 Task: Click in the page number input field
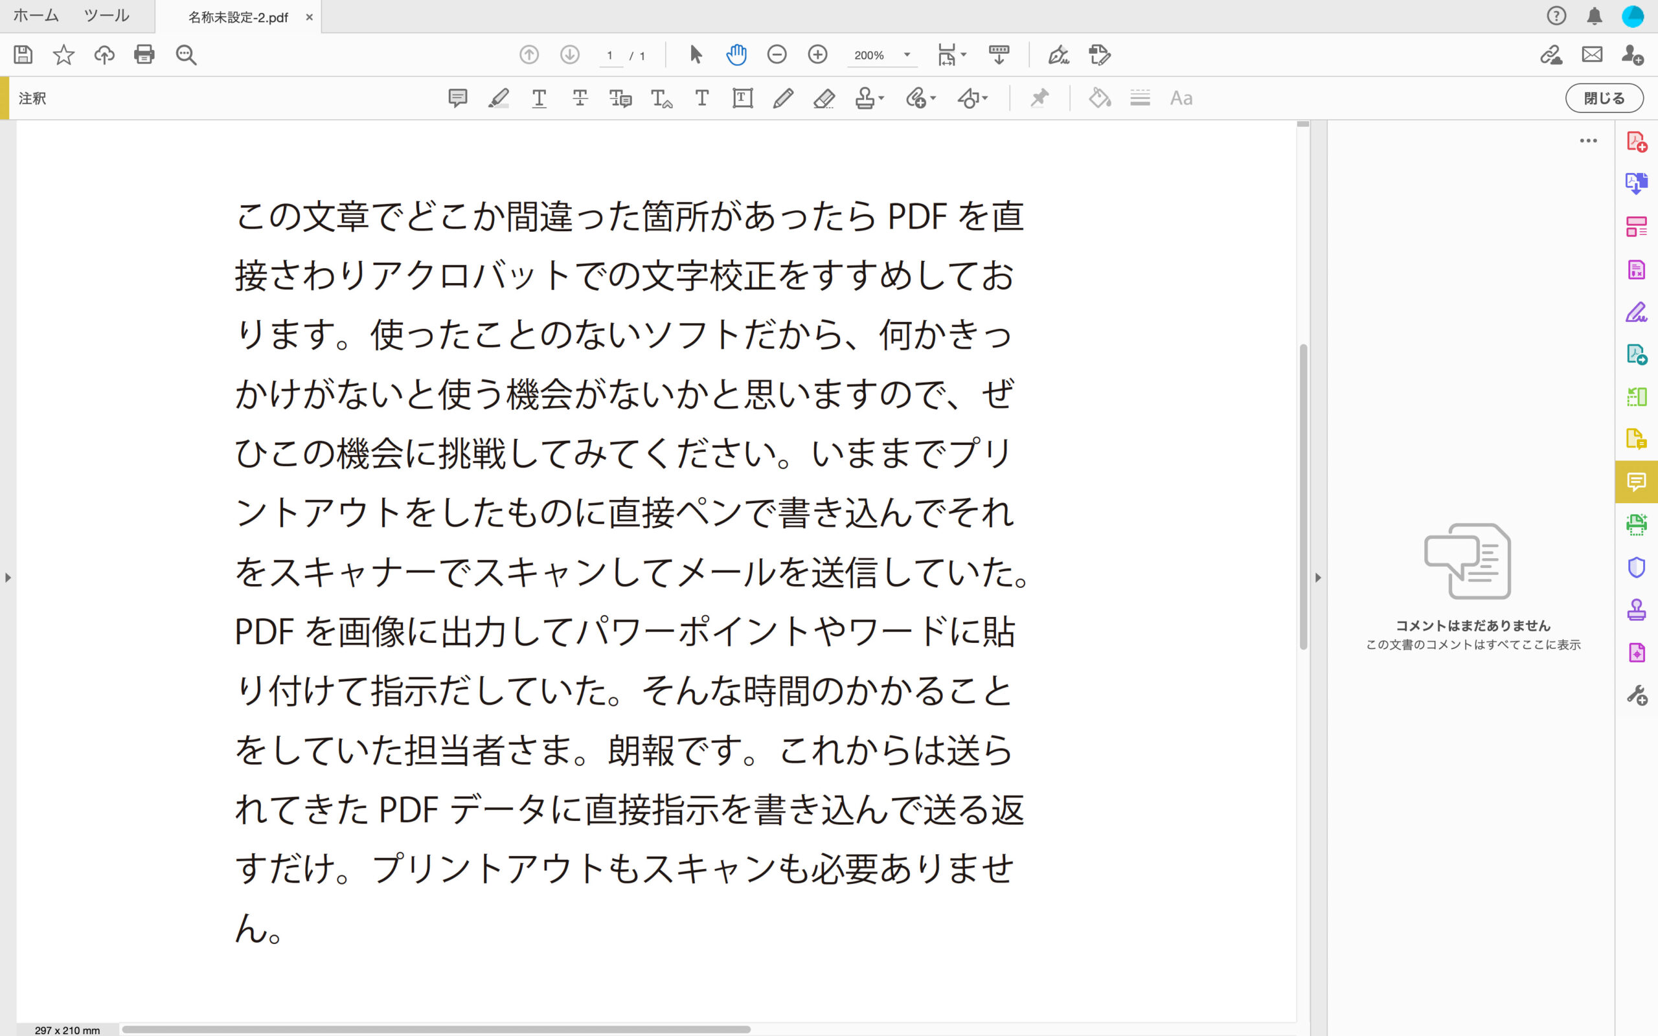(x=611, y=56)
